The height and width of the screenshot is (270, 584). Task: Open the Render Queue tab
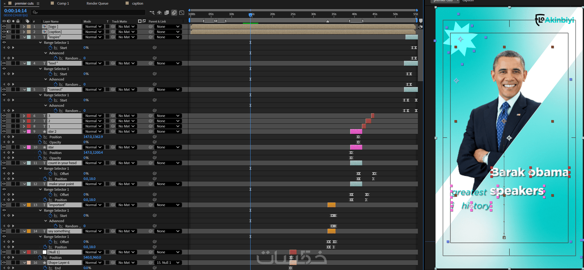click(97, 3)
